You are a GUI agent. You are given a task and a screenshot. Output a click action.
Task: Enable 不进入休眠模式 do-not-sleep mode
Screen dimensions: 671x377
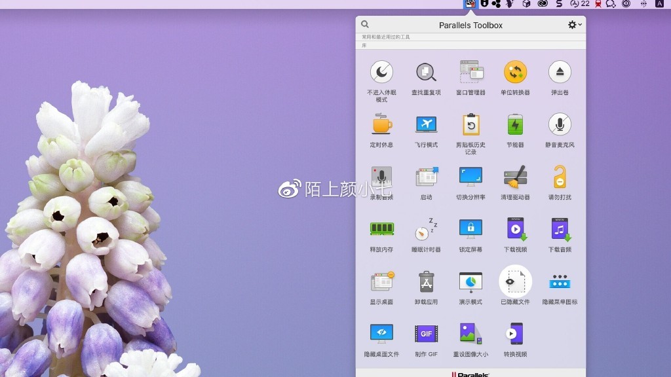point(381,73)
